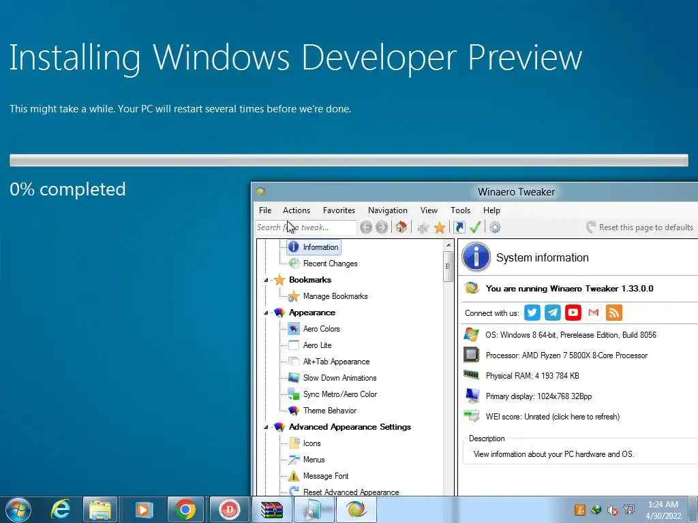Open the Tools menu
This screenshot has width=698, height=523.
[x=460, y=210]
